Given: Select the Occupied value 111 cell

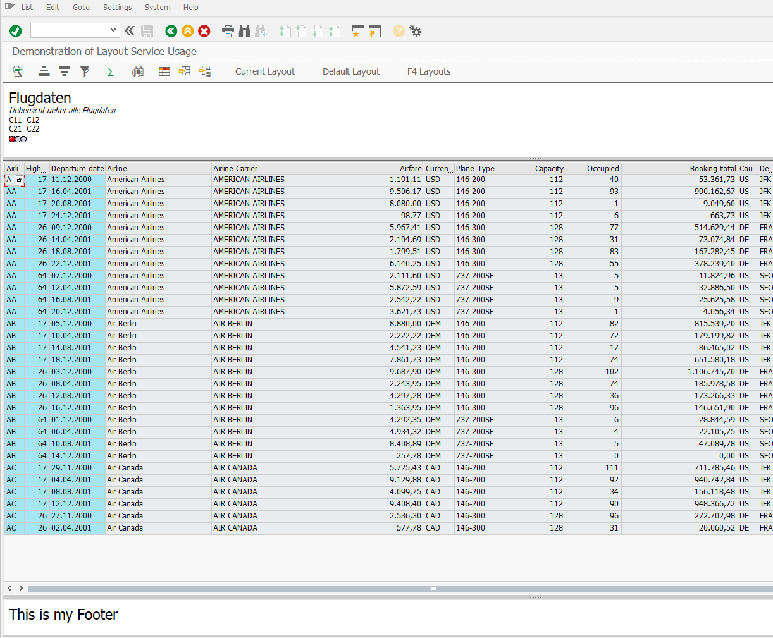Looking at the screenshot, I should coord(593,468).
